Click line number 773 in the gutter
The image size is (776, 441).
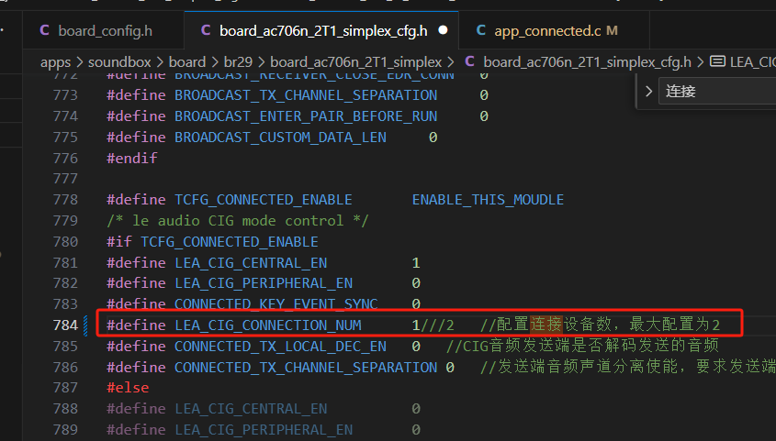[x=65, y=94]
